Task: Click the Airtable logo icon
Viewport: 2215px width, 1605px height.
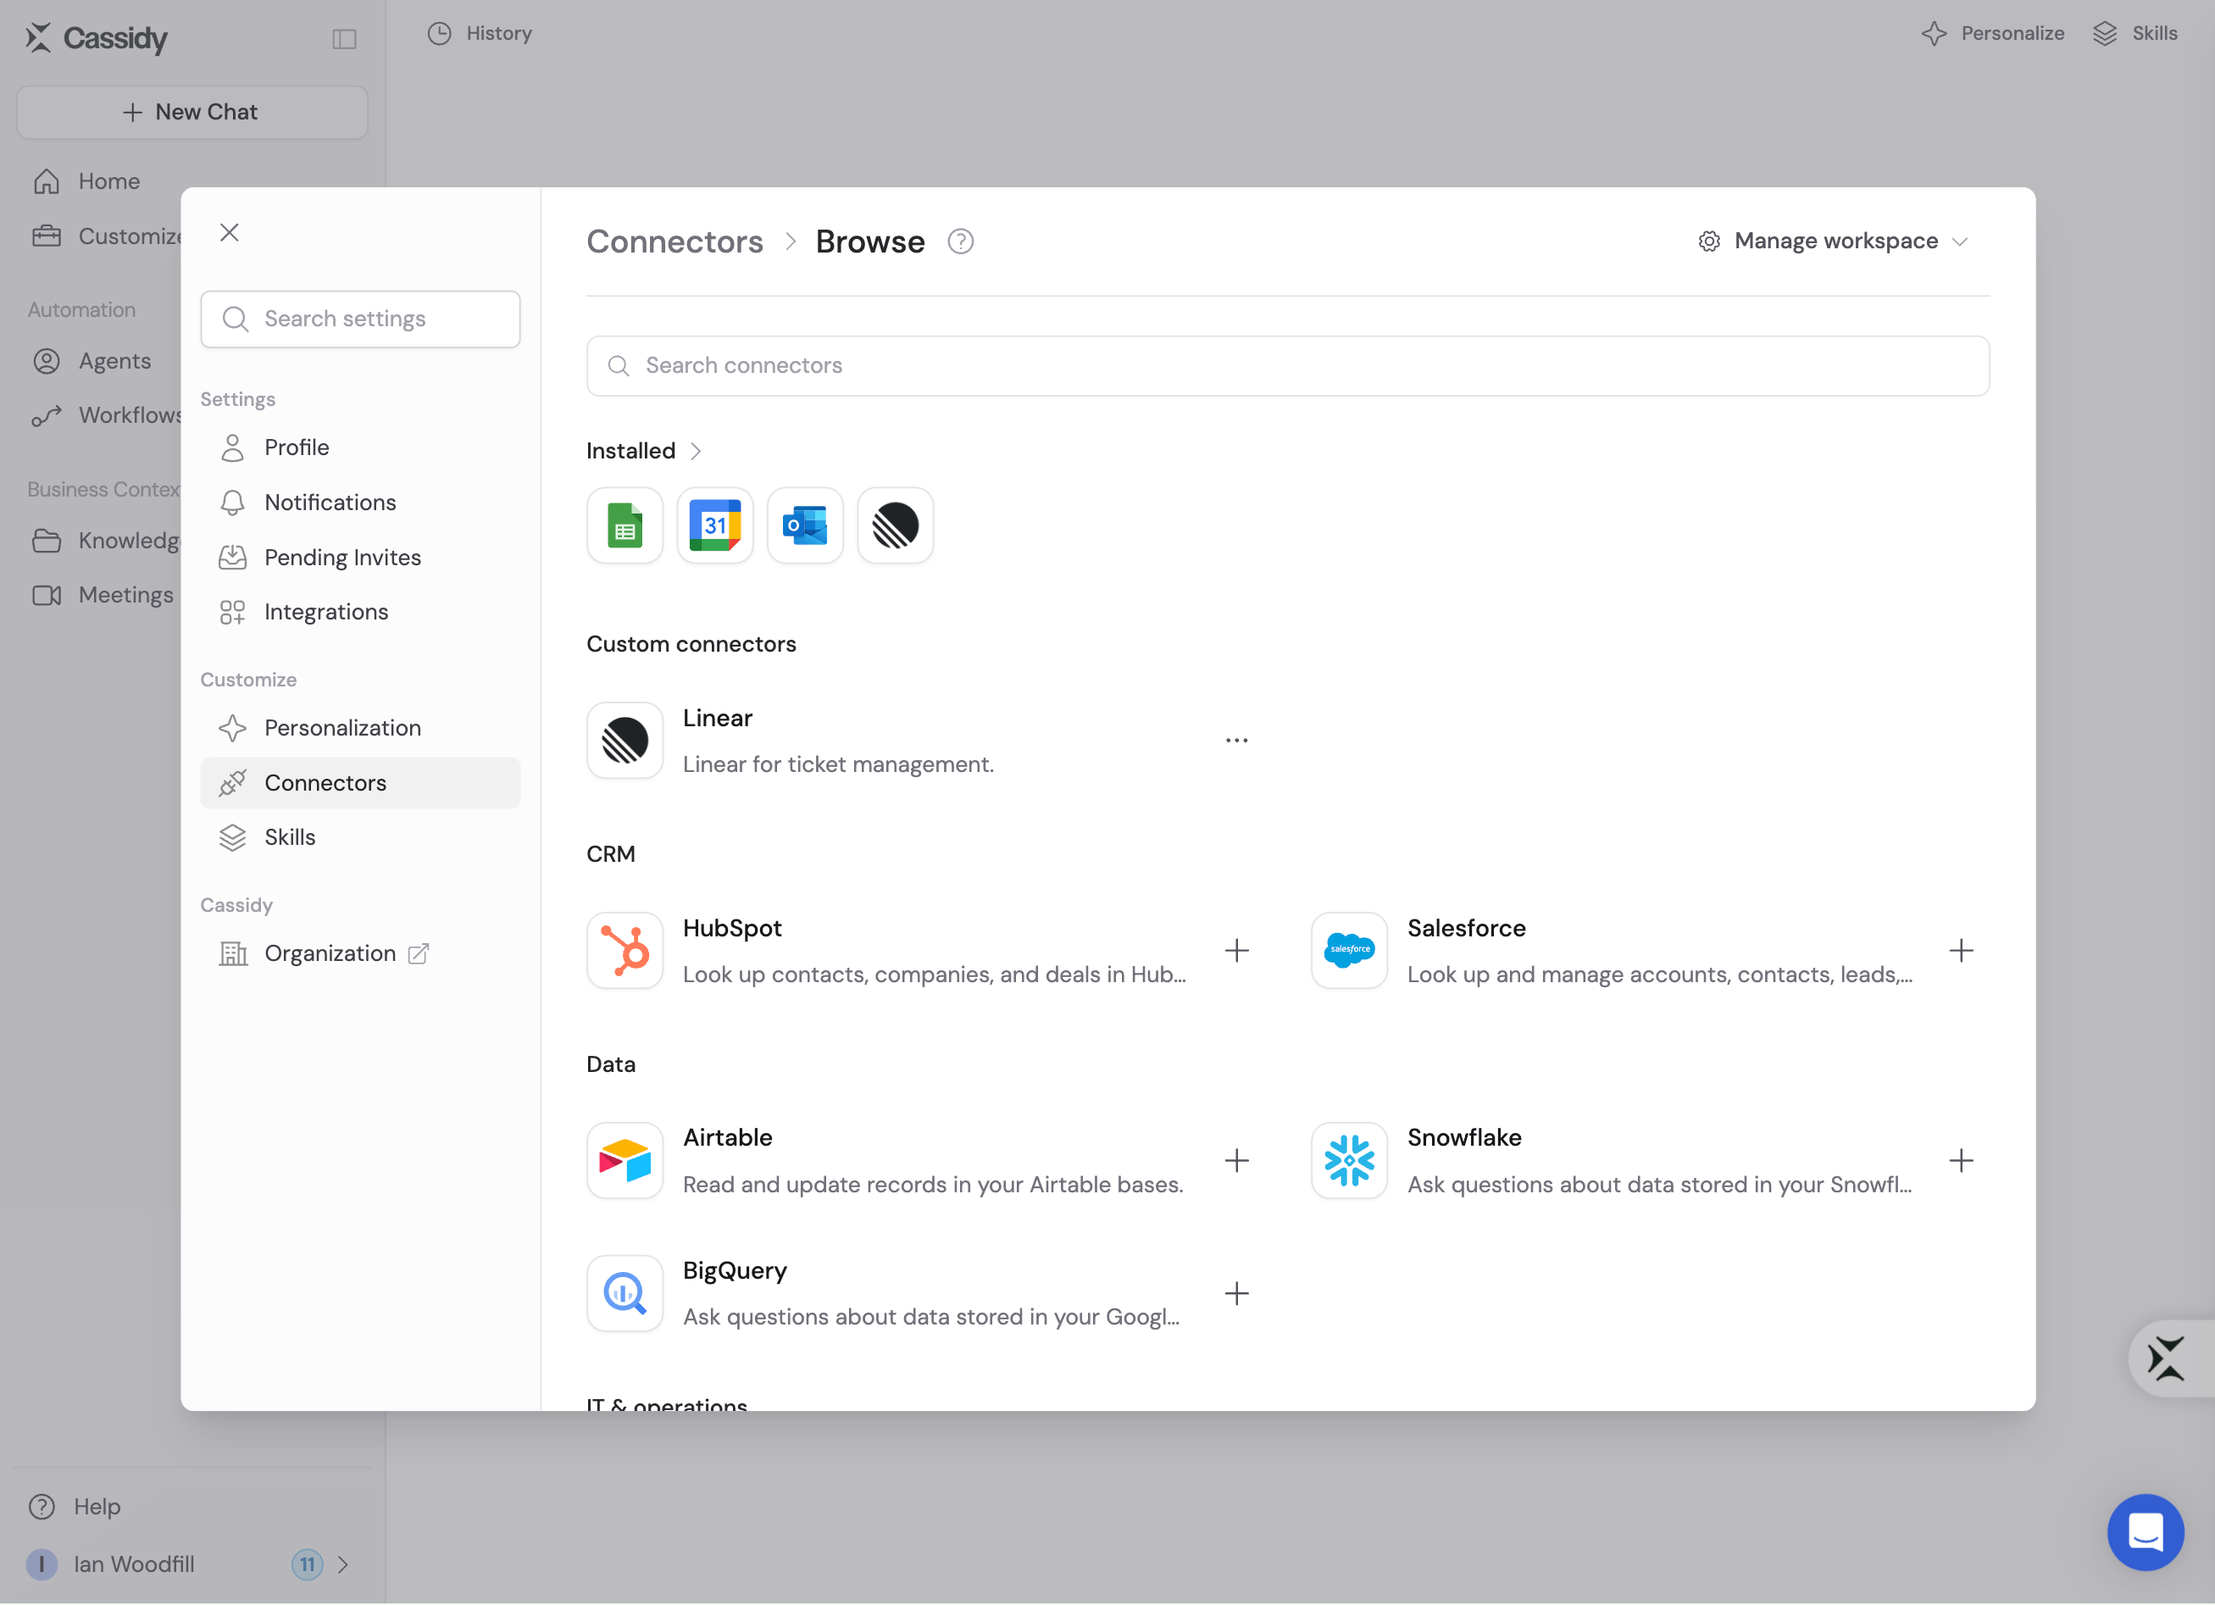Action: [625, 1160]
